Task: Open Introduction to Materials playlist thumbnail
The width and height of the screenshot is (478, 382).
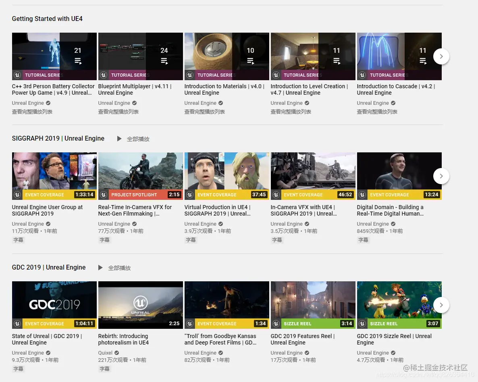Action: click(x=227, y=56)
